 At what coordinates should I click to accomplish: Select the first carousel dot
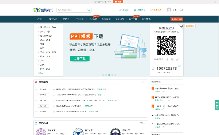tap(103, 75)
